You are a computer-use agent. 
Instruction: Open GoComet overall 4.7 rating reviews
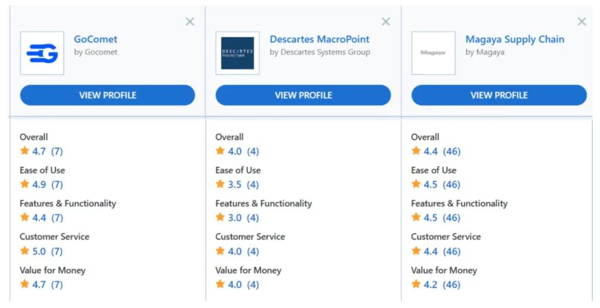(x=47, y=152)
